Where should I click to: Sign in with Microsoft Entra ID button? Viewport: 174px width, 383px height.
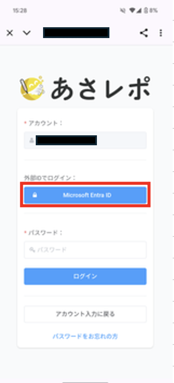click(85, 195)
